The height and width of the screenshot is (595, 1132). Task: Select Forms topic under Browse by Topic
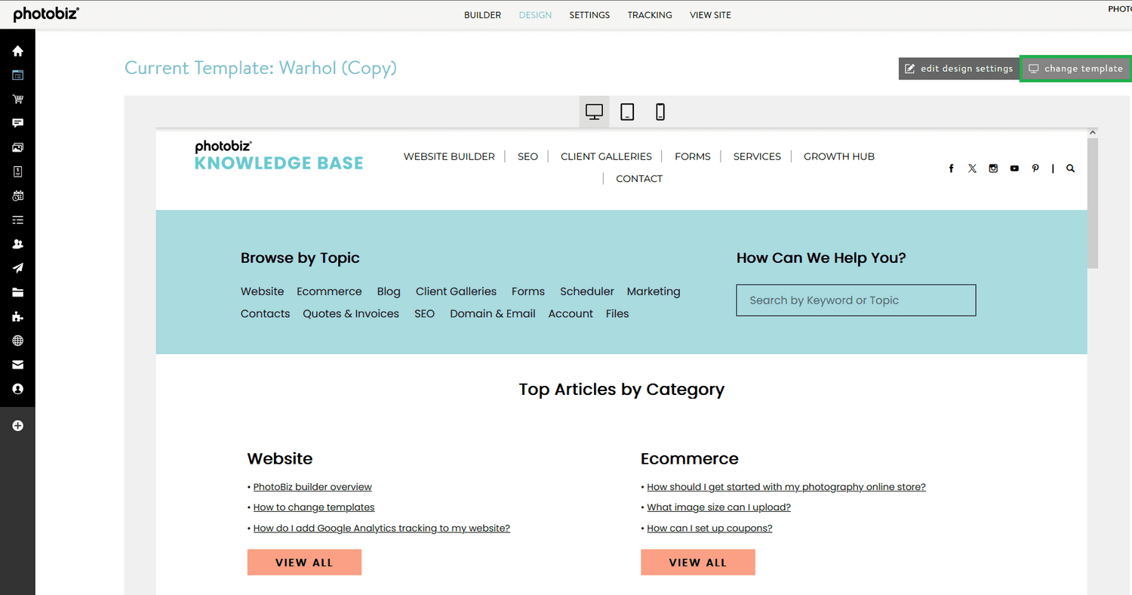[528, 291]
